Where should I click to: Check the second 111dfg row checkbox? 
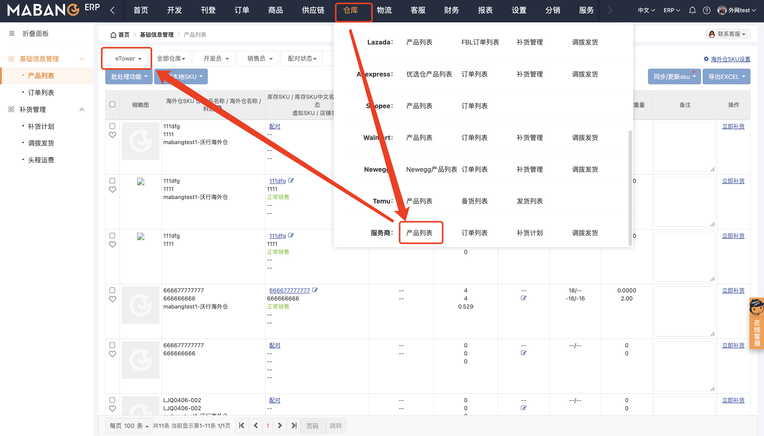[112, 181]
